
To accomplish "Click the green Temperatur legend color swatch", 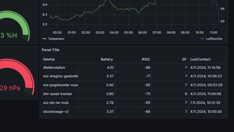I will (x=45, y=39).
